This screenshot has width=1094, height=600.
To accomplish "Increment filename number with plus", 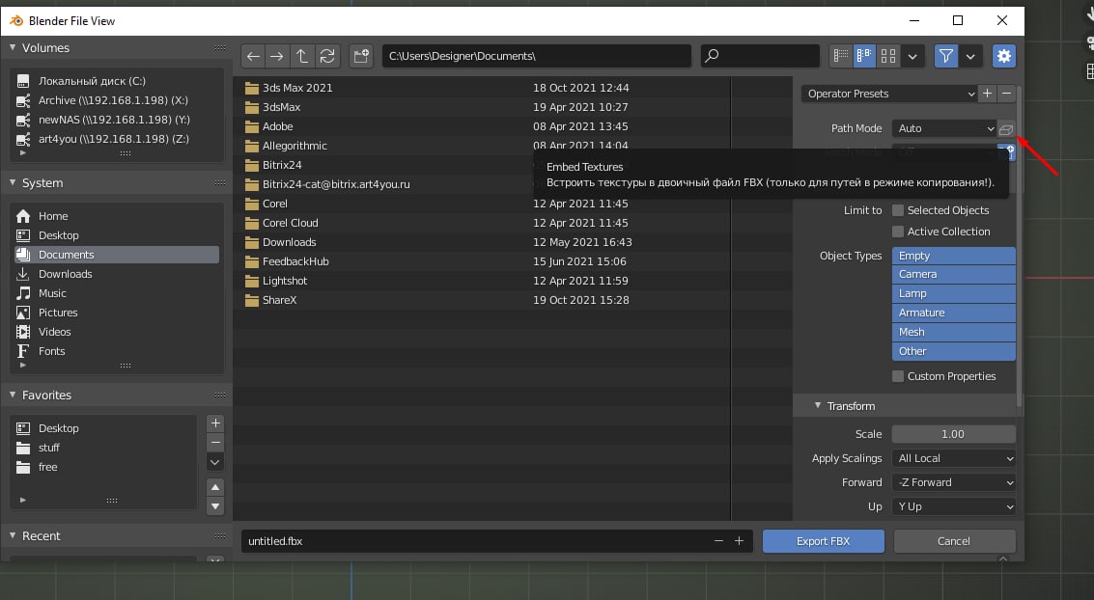I will (739, 541).
